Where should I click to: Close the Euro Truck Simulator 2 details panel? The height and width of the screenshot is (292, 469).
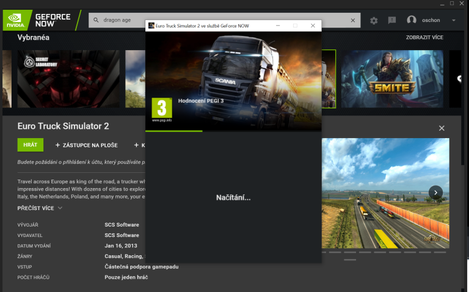click(442, 128)
